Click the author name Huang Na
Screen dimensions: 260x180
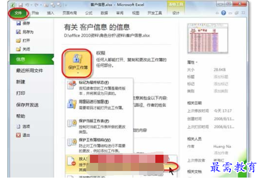pos(222,147)
